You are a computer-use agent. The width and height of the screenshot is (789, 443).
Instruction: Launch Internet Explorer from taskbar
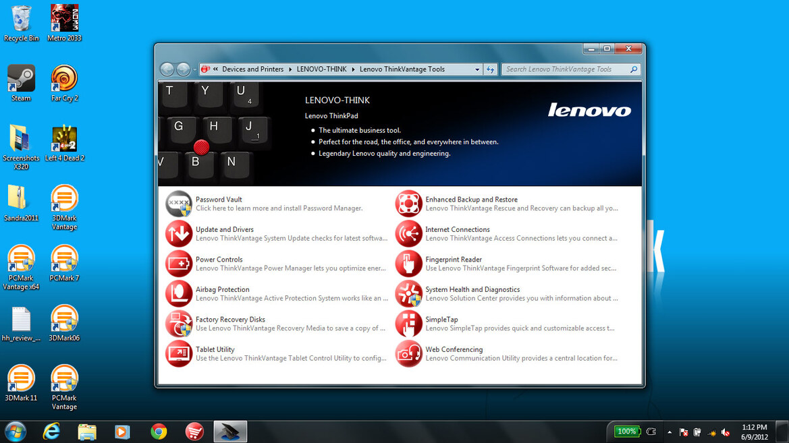(x=51, y=432)
